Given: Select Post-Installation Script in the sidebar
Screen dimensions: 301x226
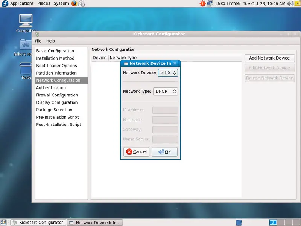Looking at the screenshot, I should click(x=61, y=125).
